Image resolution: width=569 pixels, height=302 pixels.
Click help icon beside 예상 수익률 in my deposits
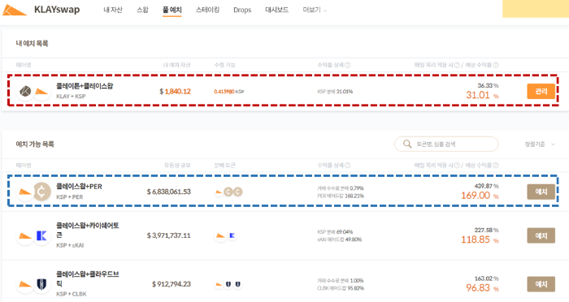click(x=496, y=65)
